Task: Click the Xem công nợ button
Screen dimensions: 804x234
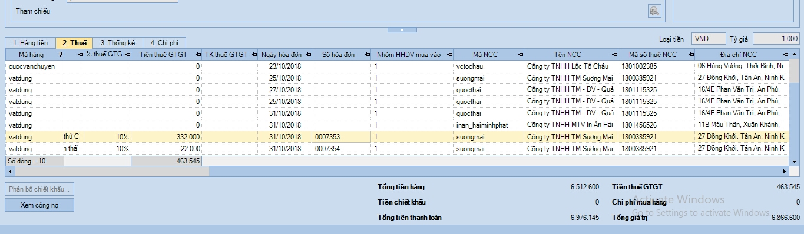Action: (39, 205)
